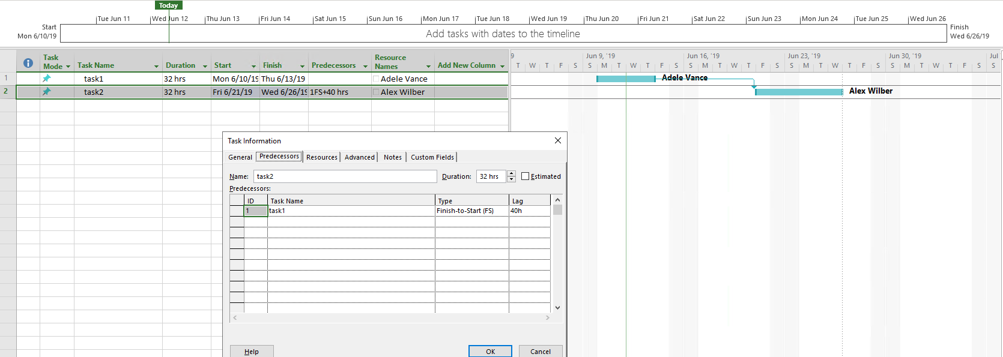Image resolution: width=1003 pixels, height=357 pixels.
Task: Click the task Name input field
Action: 345,176
